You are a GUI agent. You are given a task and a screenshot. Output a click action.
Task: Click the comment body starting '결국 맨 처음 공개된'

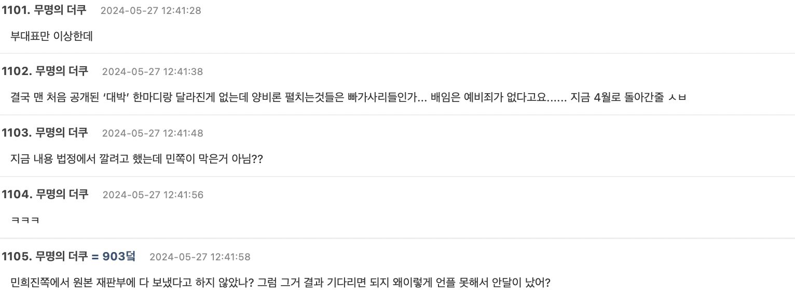[348, 97]
